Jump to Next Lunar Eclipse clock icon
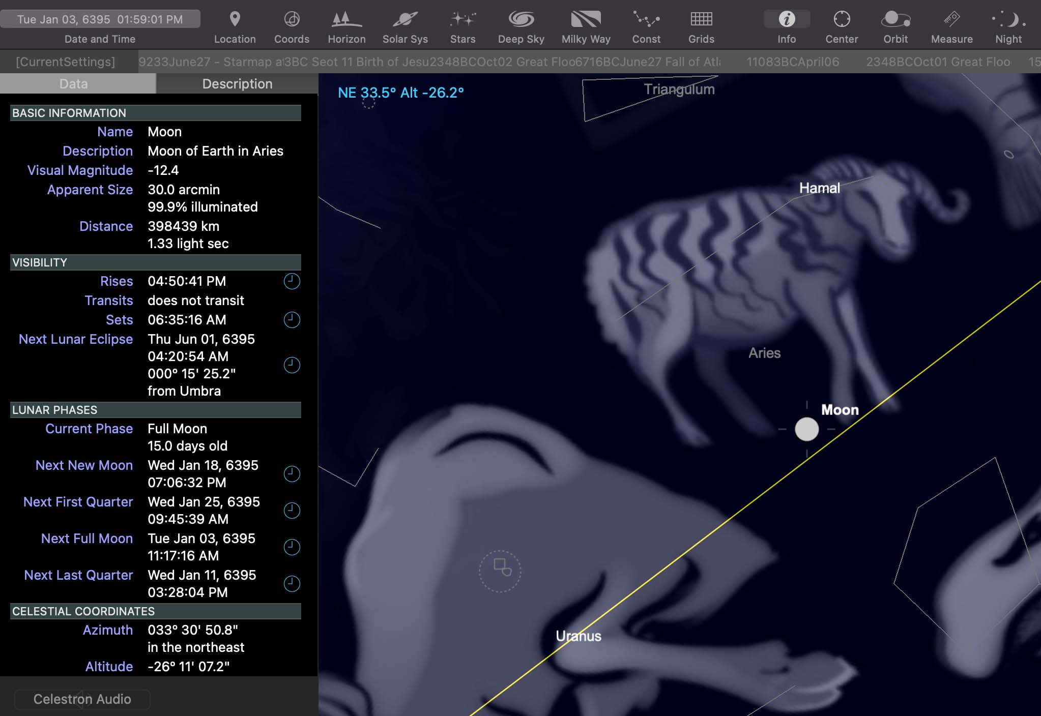The width and height of the screenshot is (1041, 716). click(292, 365)
